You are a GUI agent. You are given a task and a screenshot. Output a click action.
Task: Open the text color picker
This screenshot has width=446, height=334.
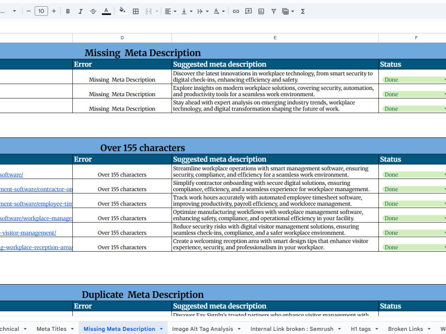pos(106,12)
